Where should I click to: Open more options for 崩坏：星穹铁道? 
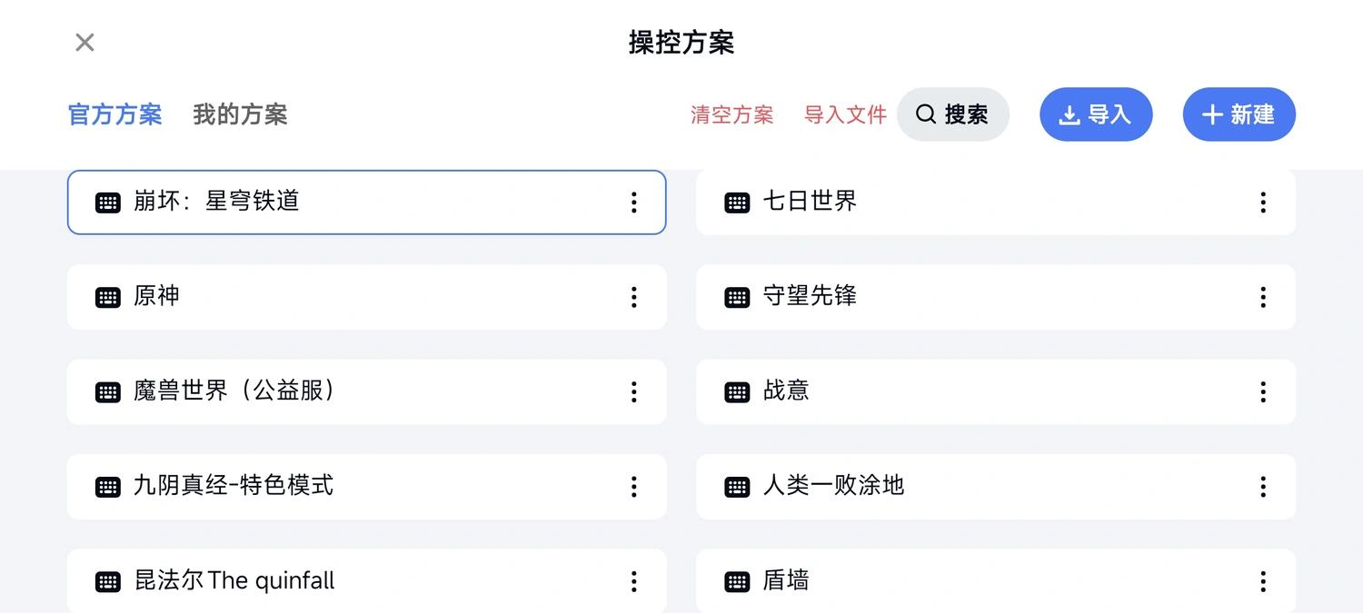tap(633, 203)
